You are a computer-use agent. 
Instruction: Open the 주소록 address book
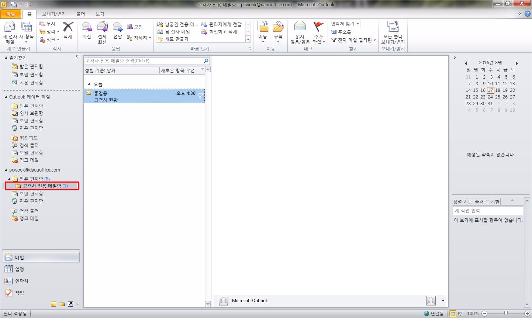pos(341,32)
